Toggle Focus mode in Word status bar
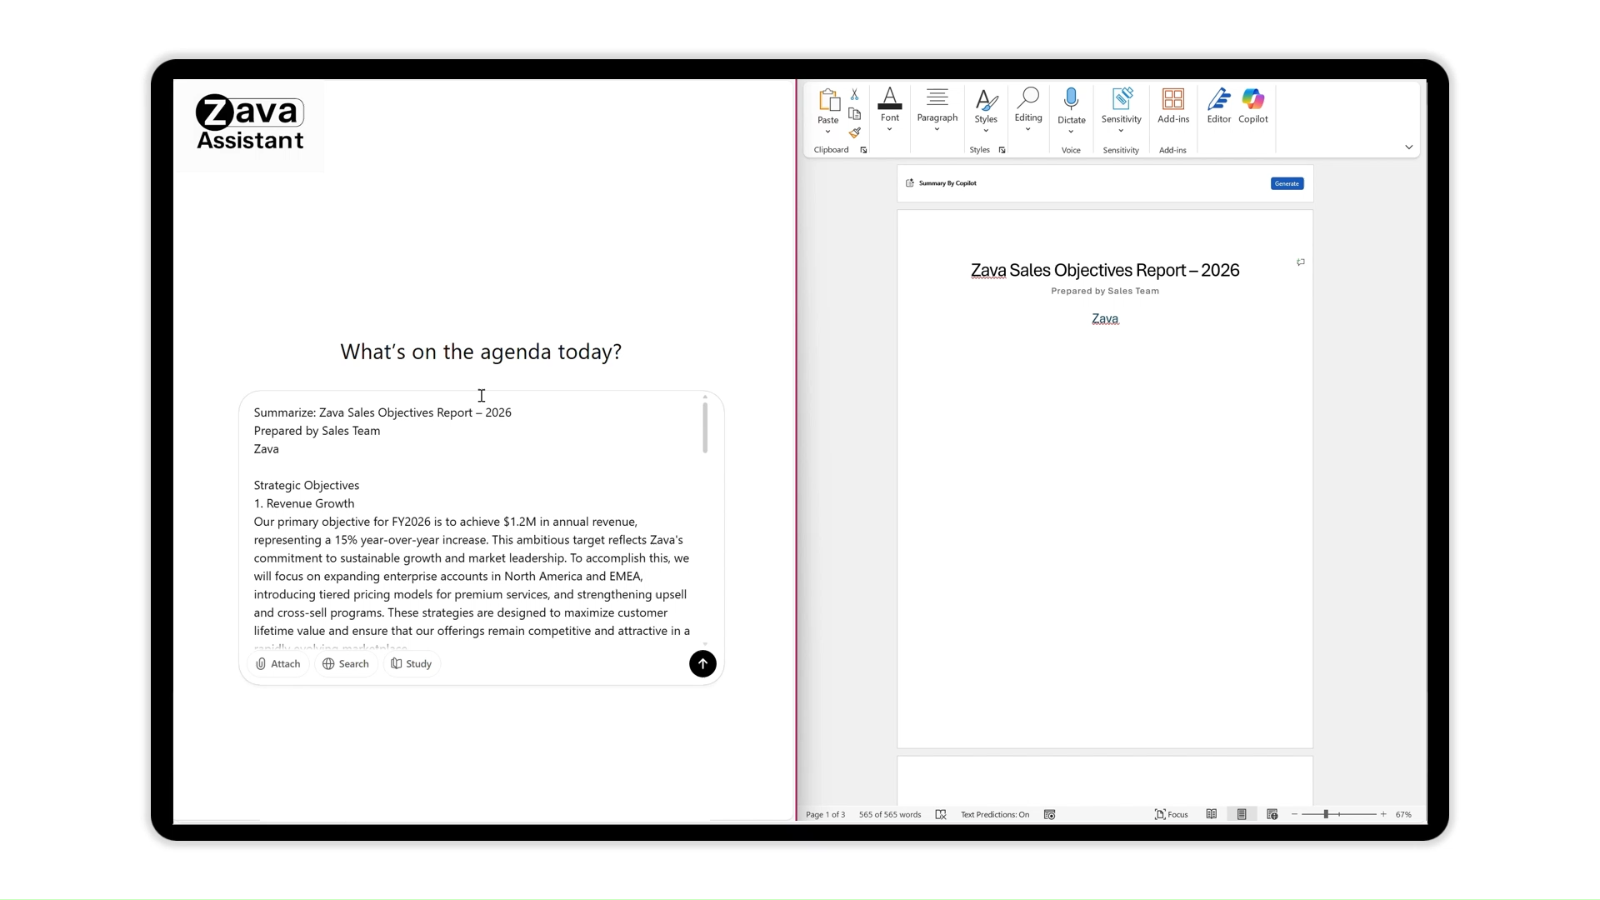The height and width of the screenshot is (900, 1600). coord(1172,815)
